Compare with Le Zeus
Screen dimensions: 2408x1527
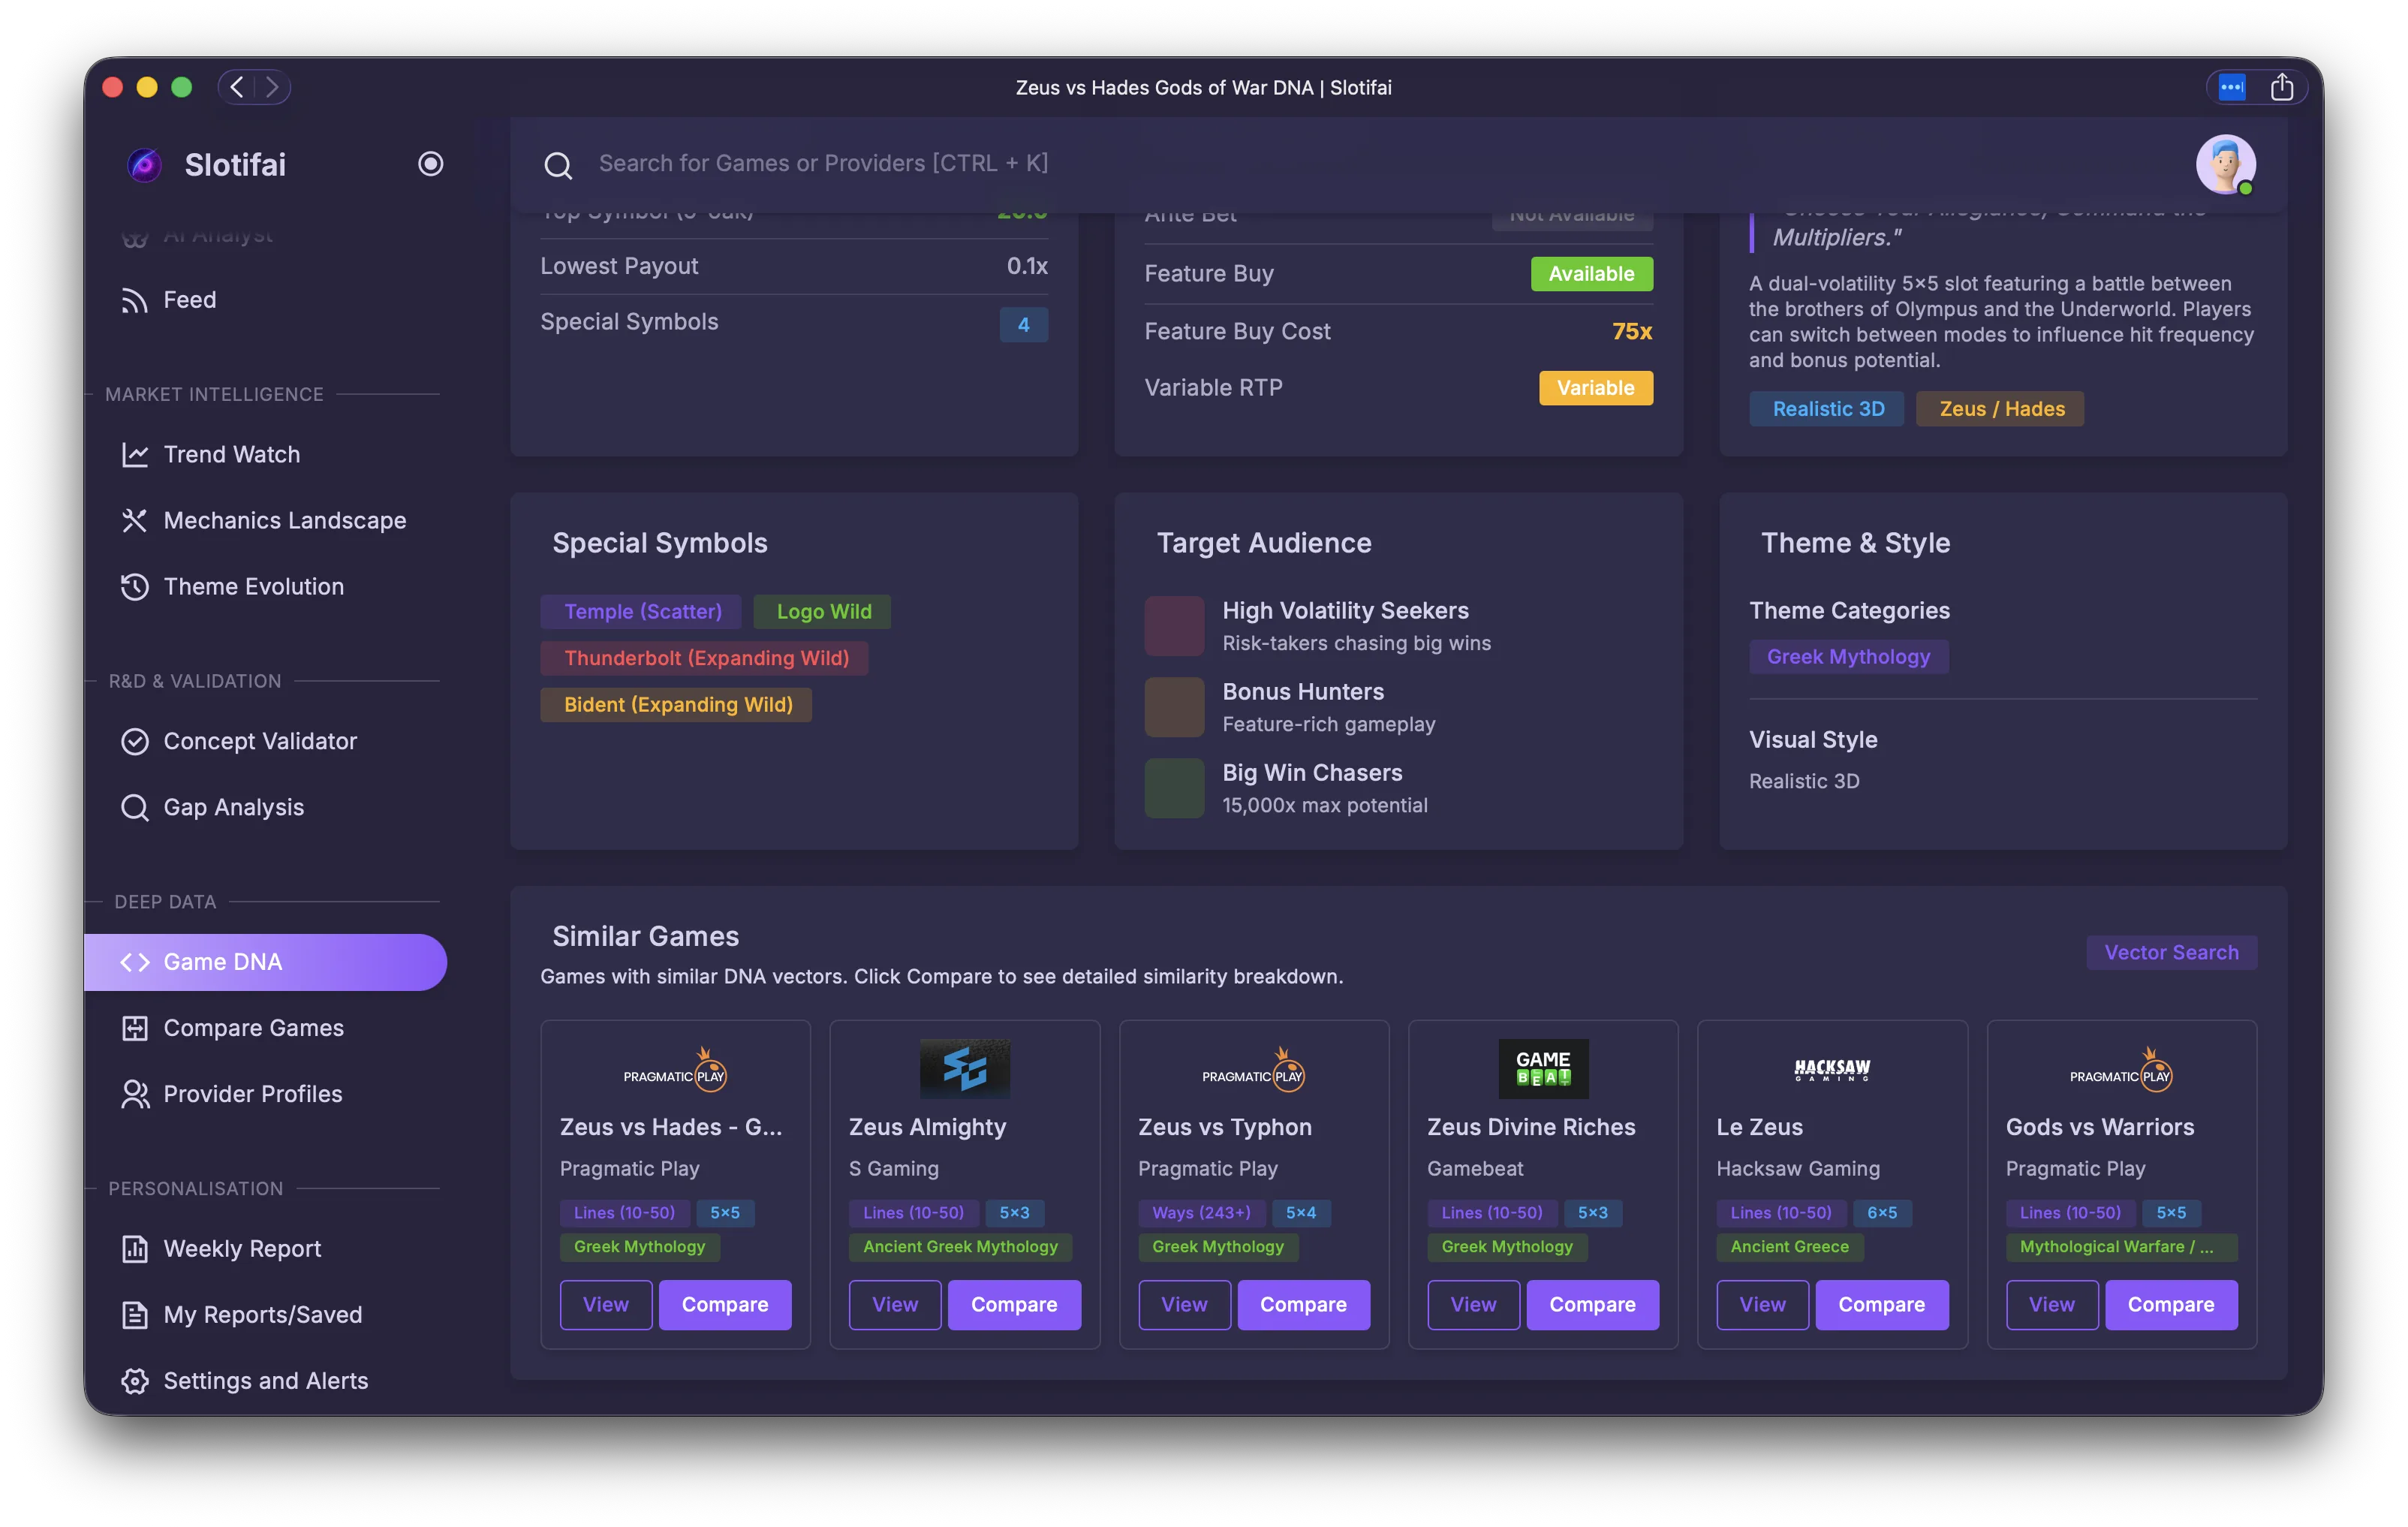(1881, 1305)
